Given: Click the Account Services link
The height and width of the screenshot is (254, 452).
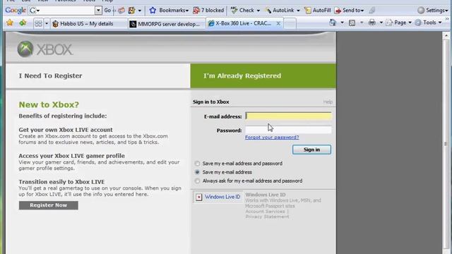Looking at the screenshot, I should tap(265, 212).
